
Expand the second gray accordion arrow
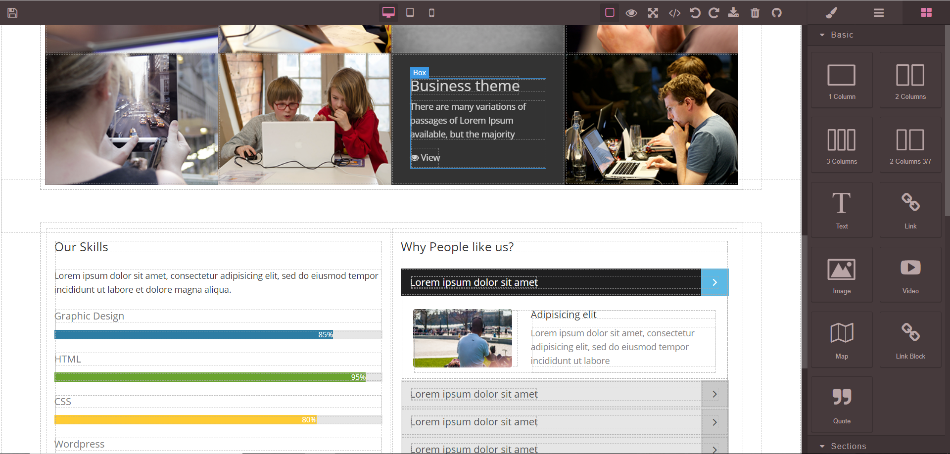(x=714, y=422)
